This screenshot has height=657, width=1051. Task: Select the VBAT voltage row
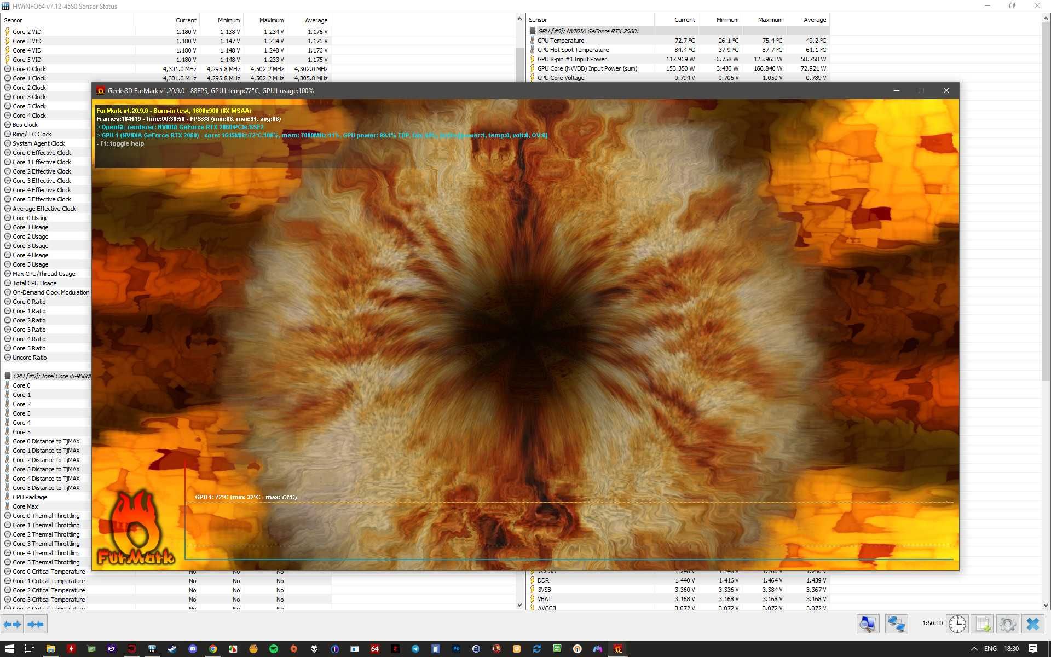pos(678,599)
